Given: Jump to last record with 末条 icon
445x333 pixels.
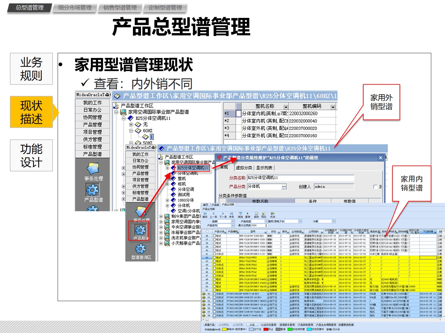Looking at the screenshot, I should click(231, 213).
